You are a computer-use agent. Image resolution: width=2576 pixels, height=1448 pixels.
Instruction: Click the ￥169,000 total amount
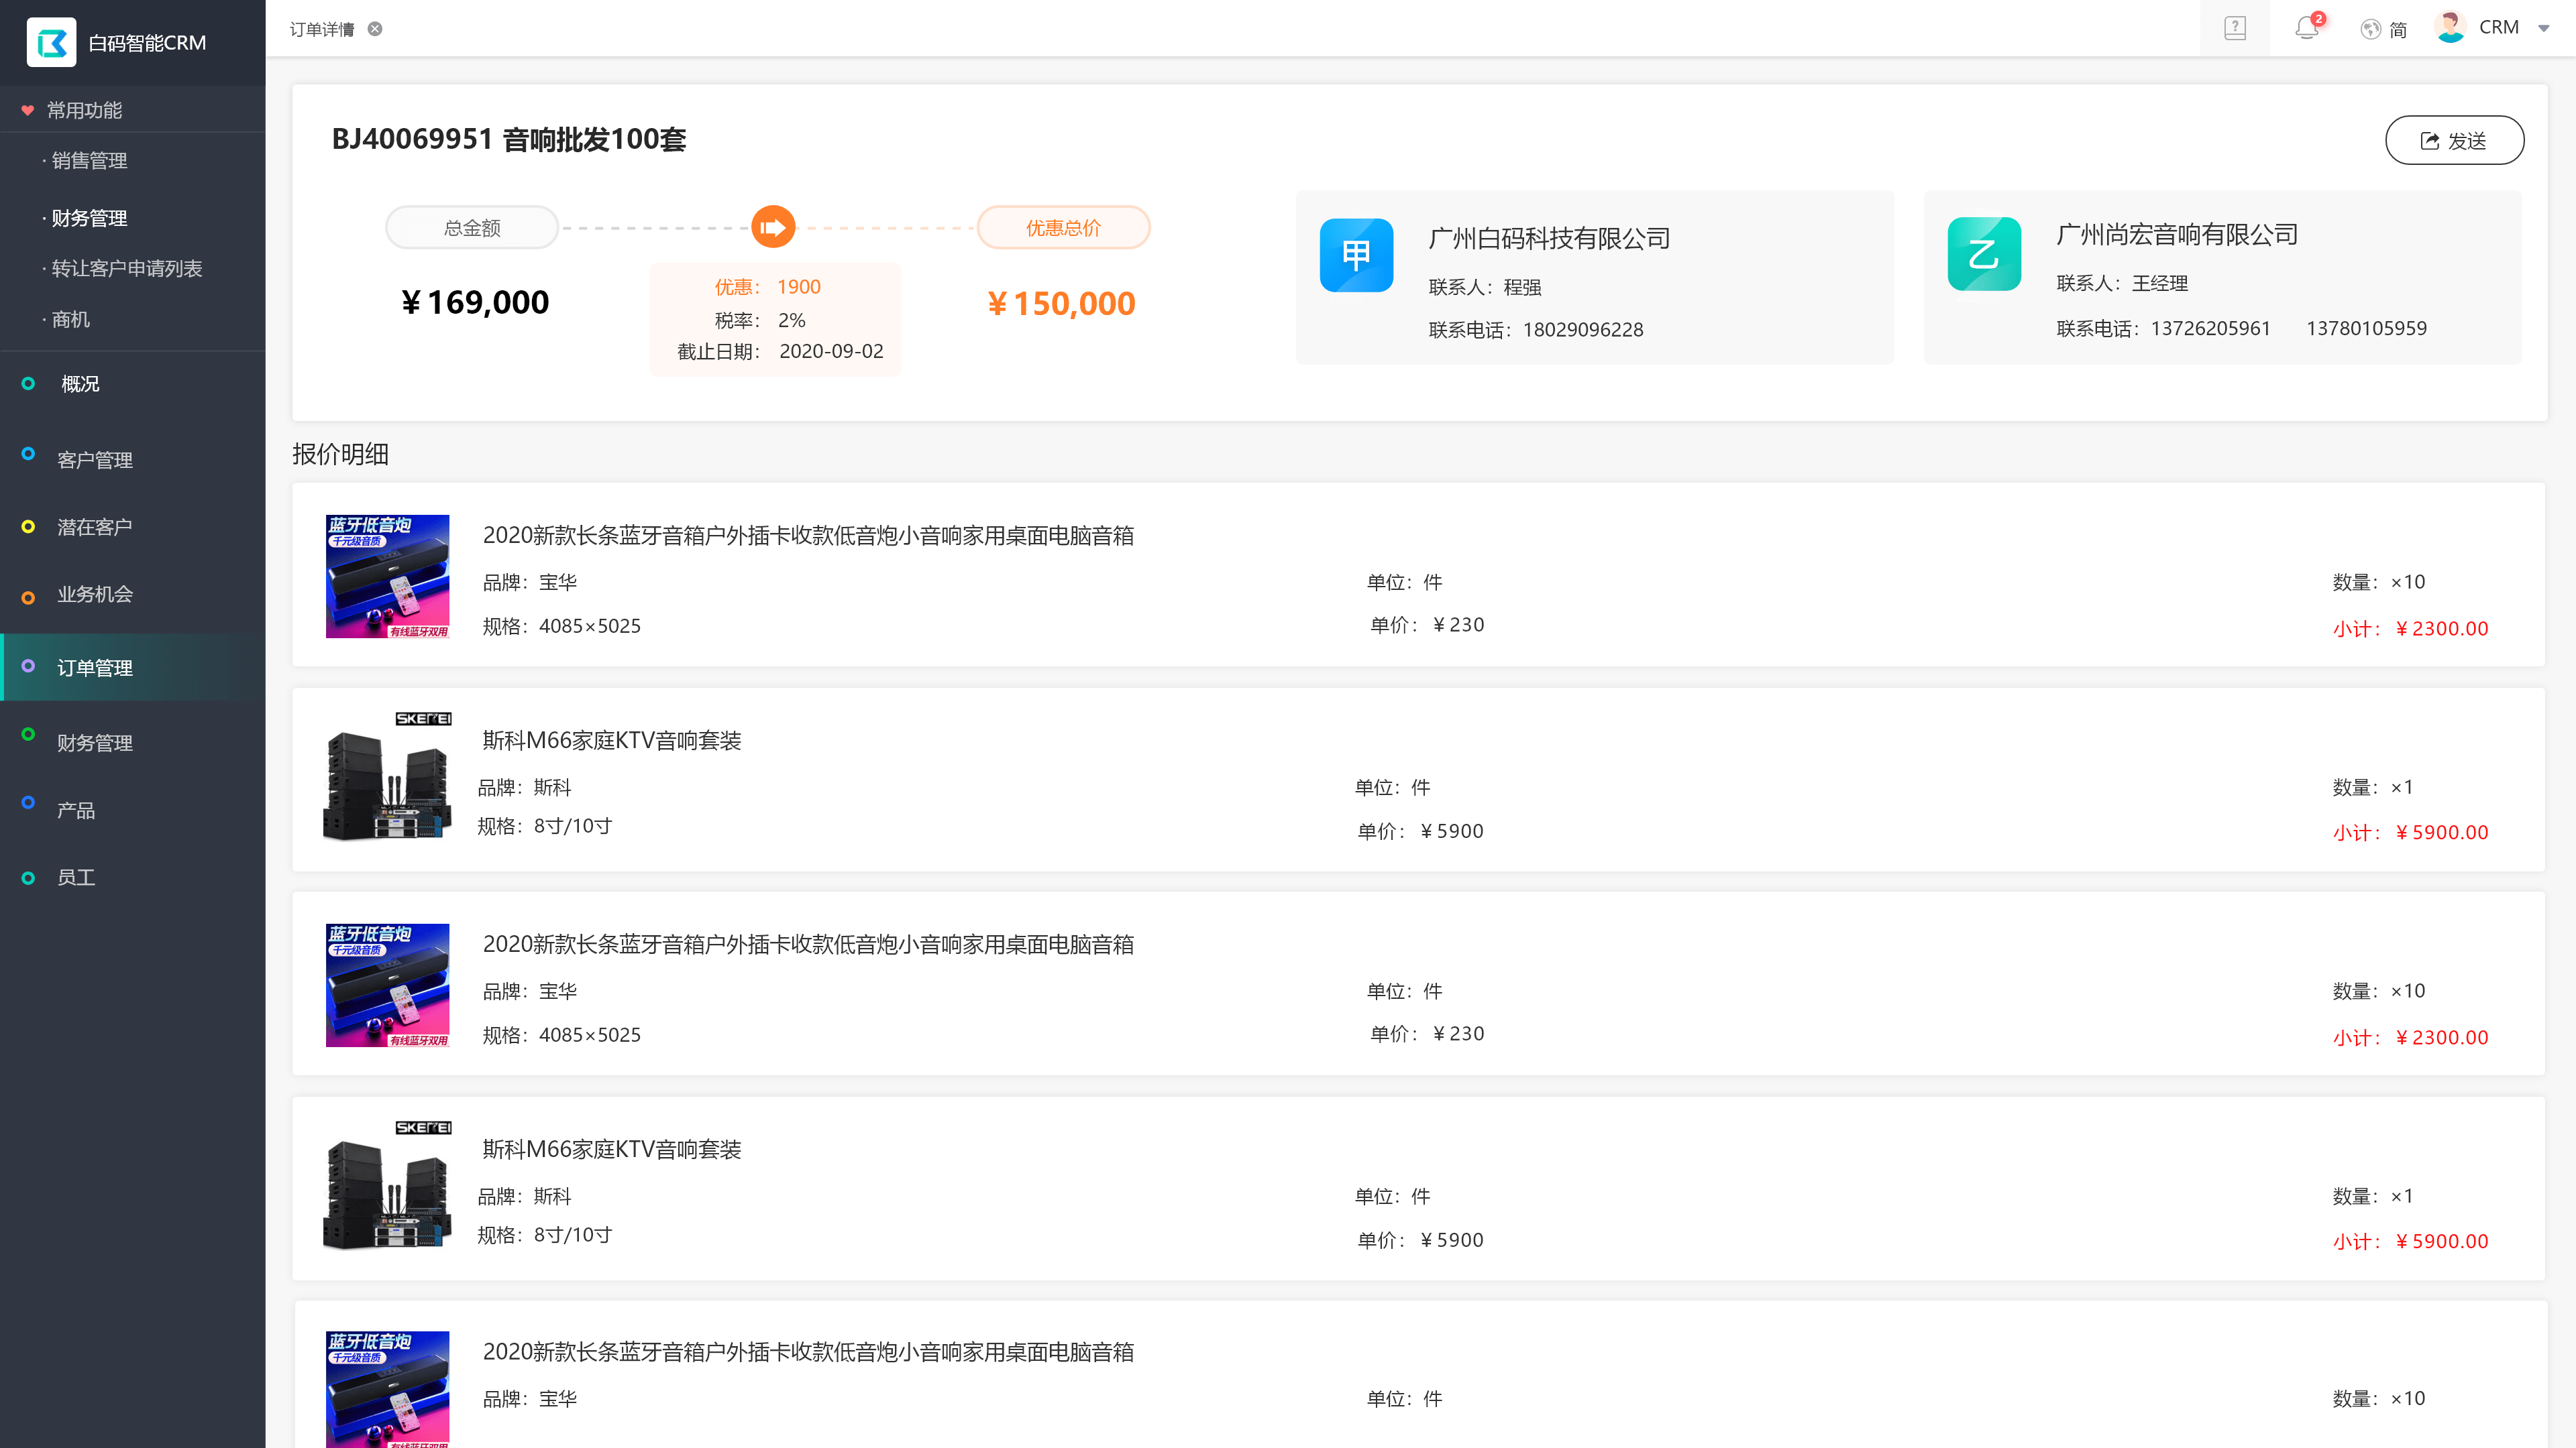[475, 303]
